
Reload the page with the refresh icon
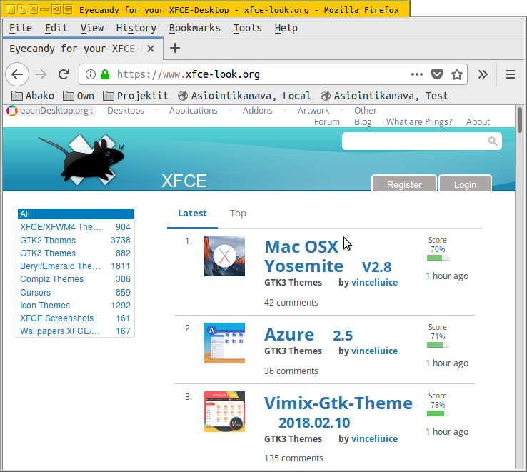(x=64, y=74)
